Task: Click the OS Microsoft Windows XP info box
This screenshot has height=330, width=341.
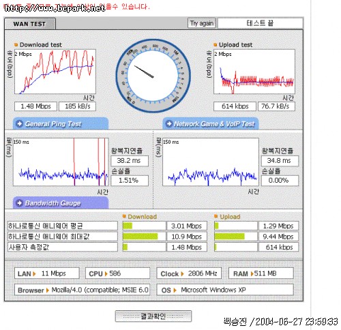Action: coord(225,290)
